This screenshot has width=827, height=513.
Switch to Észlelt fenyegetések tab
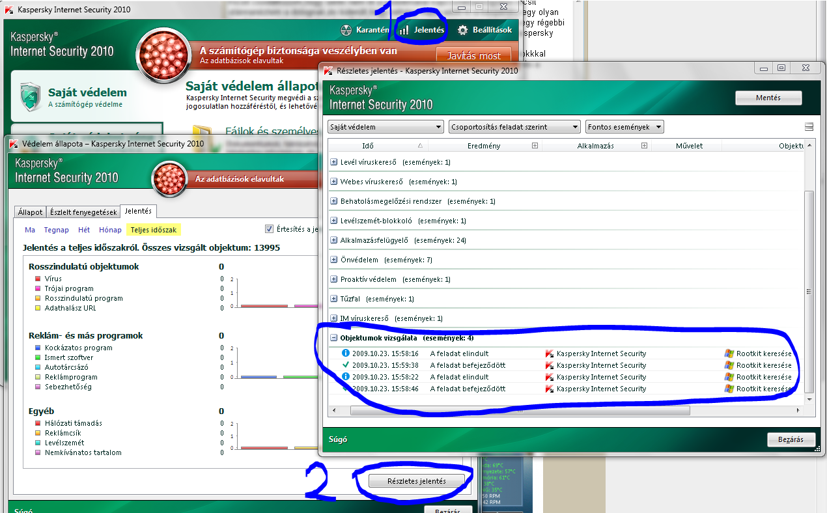[83, 212]
